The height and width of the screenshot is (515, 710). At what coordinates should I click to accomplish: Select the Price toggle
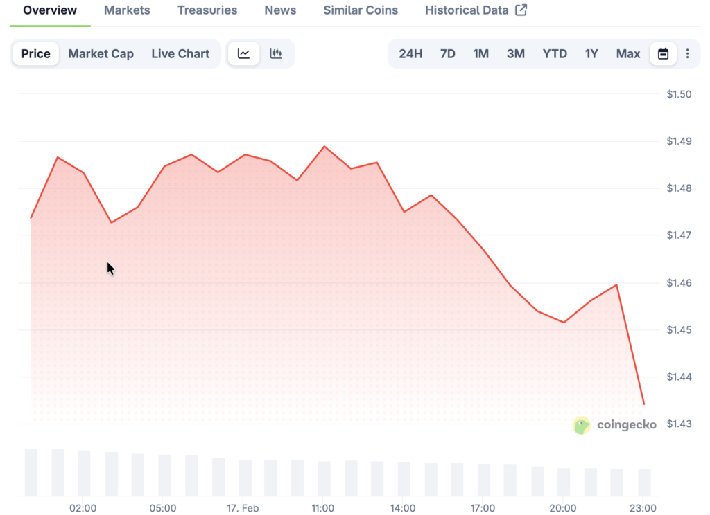click(35, 54)
